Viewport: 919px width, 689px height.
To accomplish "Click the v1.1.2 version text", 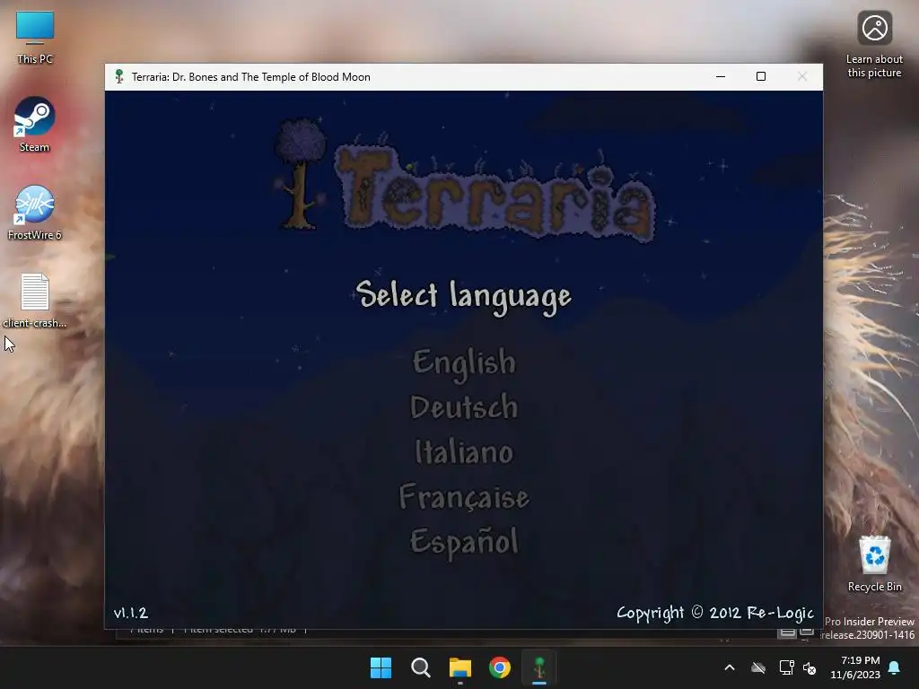I will coord(131,613).
